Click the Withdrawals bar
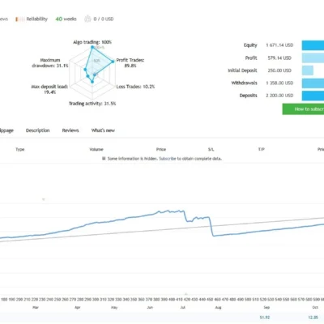324x324 pixels. click(313, 83)
